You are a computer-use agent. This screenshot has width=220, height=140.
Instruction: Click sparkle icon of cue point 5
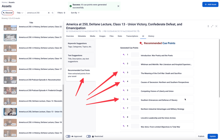point(123,90)
